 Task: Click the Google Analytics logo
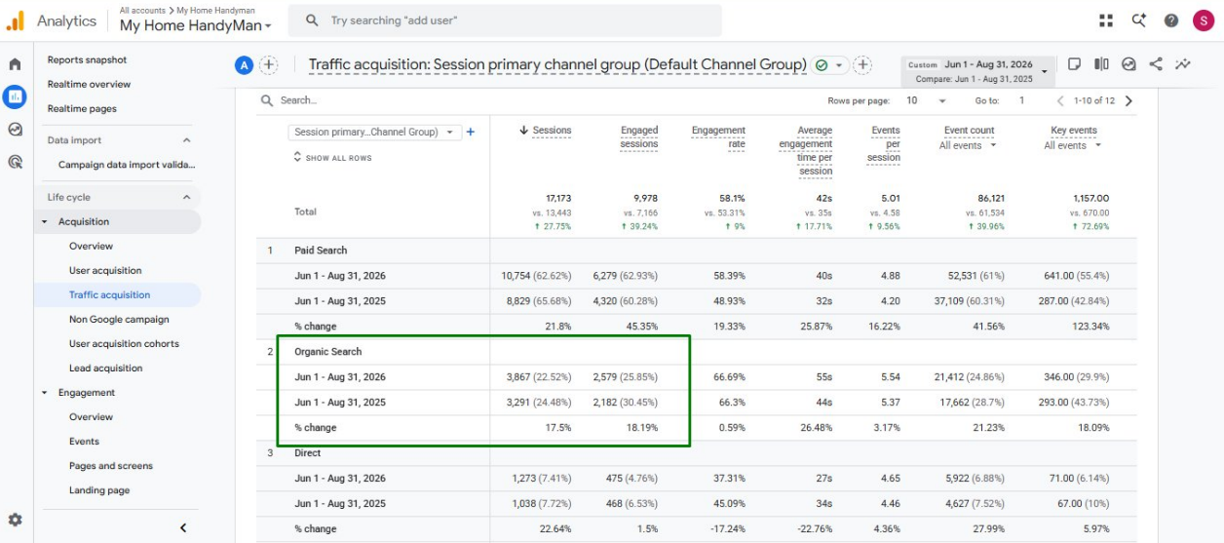[x=15, y=20]
